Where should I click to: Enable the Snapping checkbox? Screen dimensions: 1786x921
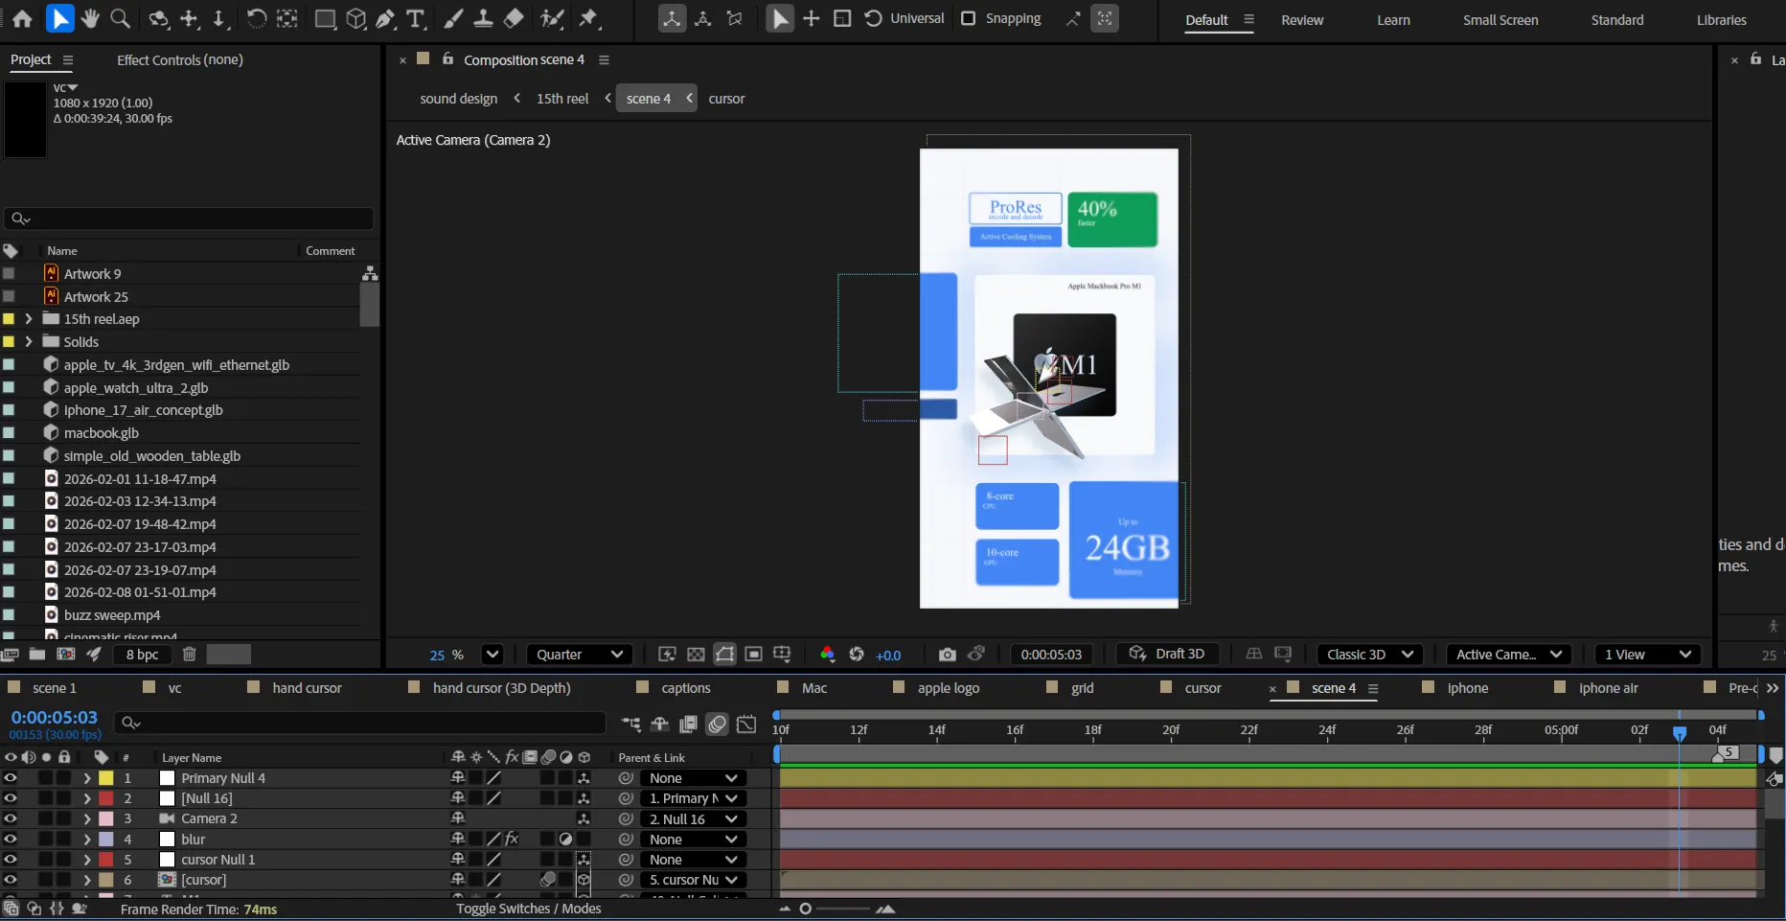tap(969, 18)
